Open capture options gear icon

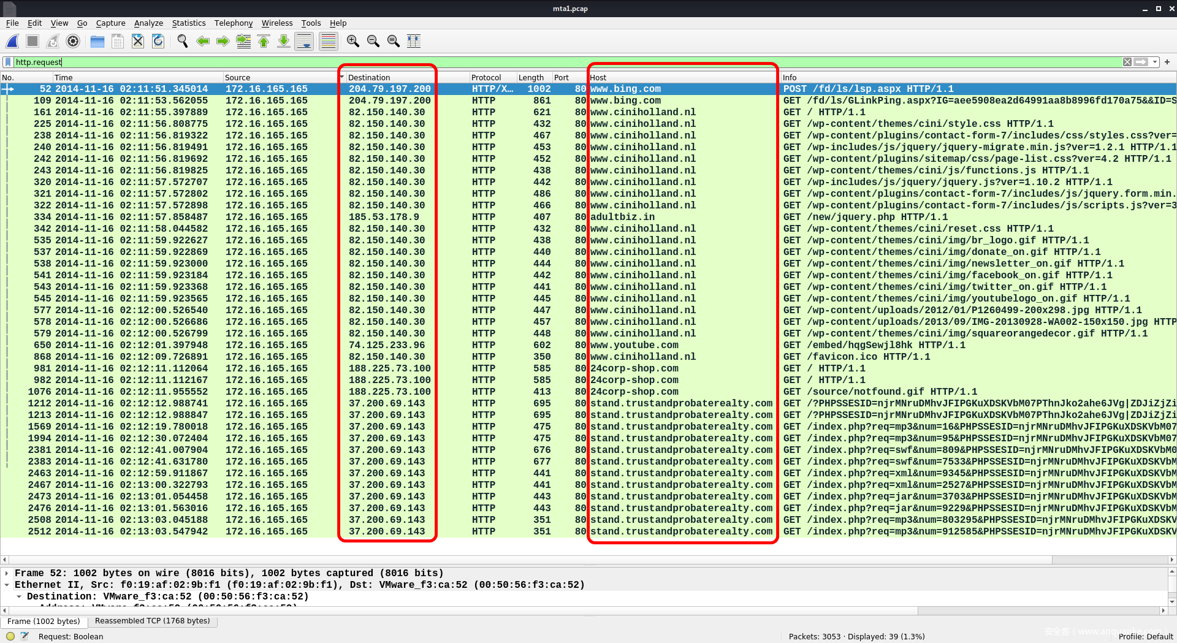click(x=73, y=41)
